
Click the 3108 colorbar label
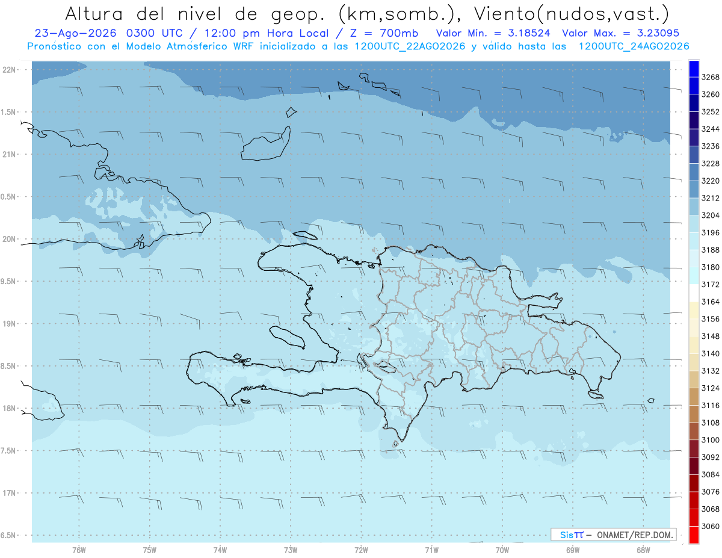pos(711,423)
